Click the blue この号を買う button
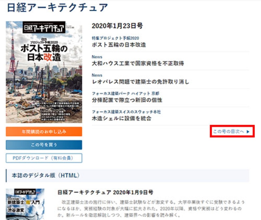This screenshot has width=261, height=220. pos(44,145)
